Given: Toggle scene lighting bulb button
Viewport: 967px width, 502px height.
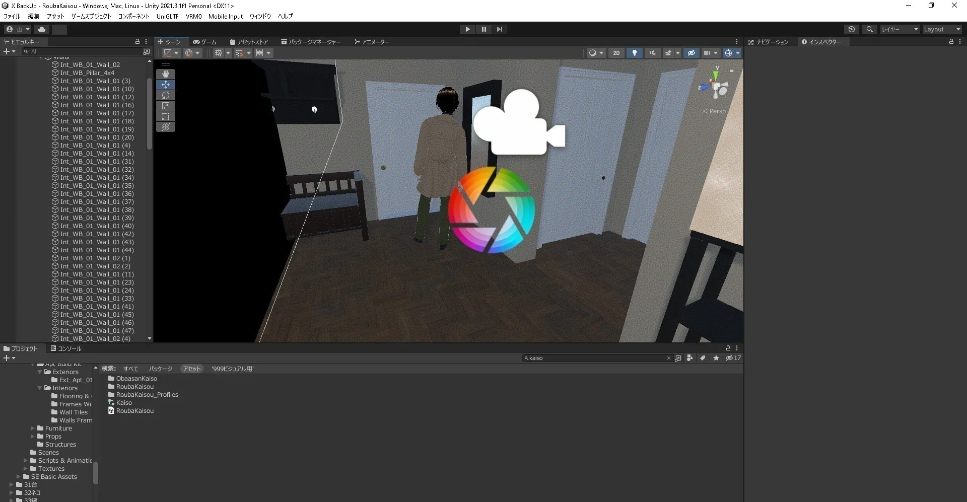Looking at the screenshot, I should [634, 53].
